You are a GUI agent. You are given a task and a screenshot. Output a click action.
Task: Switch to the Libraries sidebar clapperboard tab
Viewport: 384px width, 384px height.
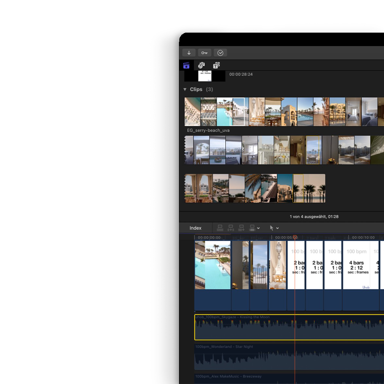point(186,65)
